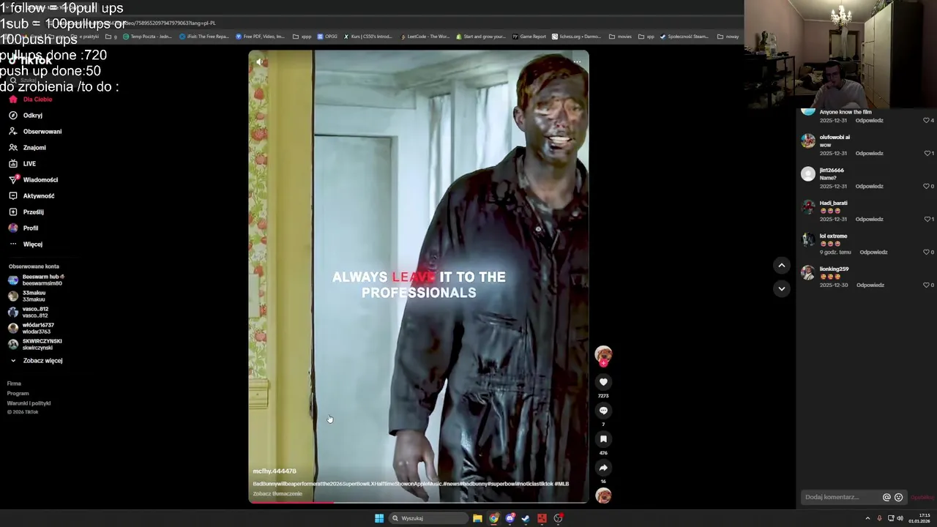Image resolution: width=937 pixels, height=527 pixels.
Task: Open Discord from the taskbar
Action: coord(510,518)
